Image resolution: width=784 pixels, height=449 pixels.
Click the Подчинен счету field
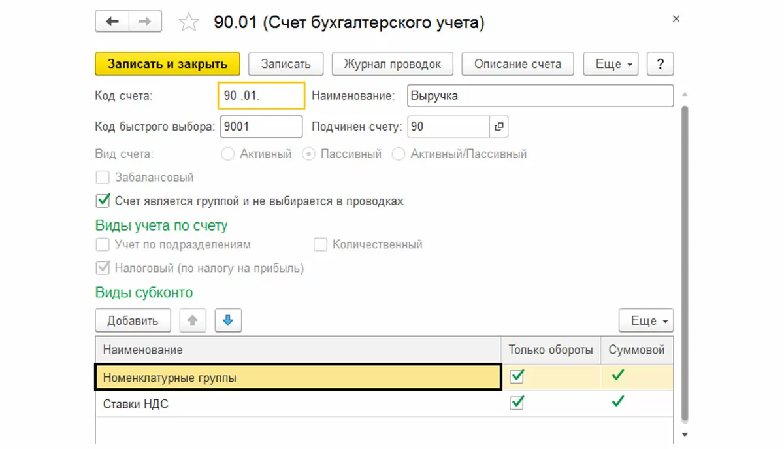pos(448,127)
